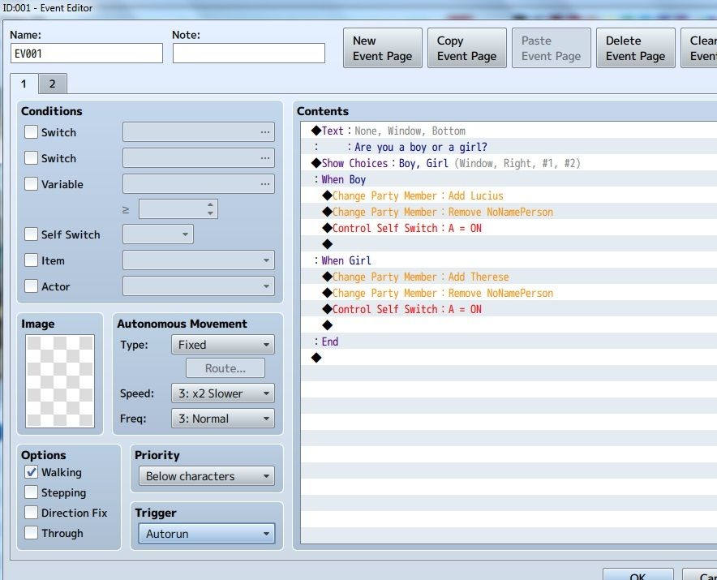Expand the Speed dropdown
The width and height of the screenshot is (717, 580).
click(x=222, y=393)
